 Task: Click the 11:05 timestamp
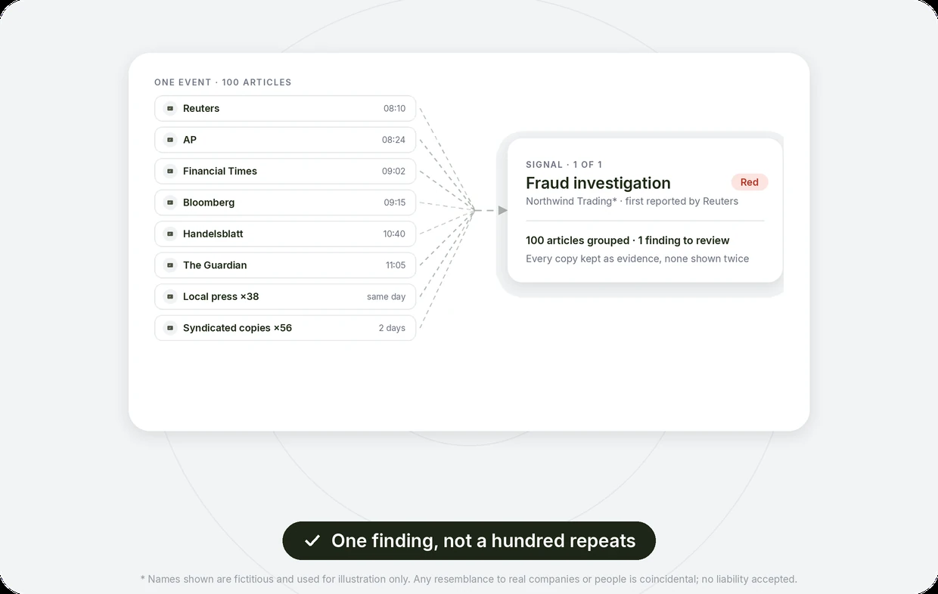(x=396, y=265)
